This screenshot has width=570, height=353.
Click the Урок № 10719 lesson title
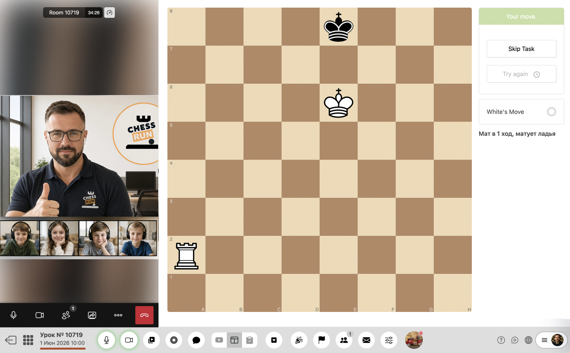click(61, 335)
